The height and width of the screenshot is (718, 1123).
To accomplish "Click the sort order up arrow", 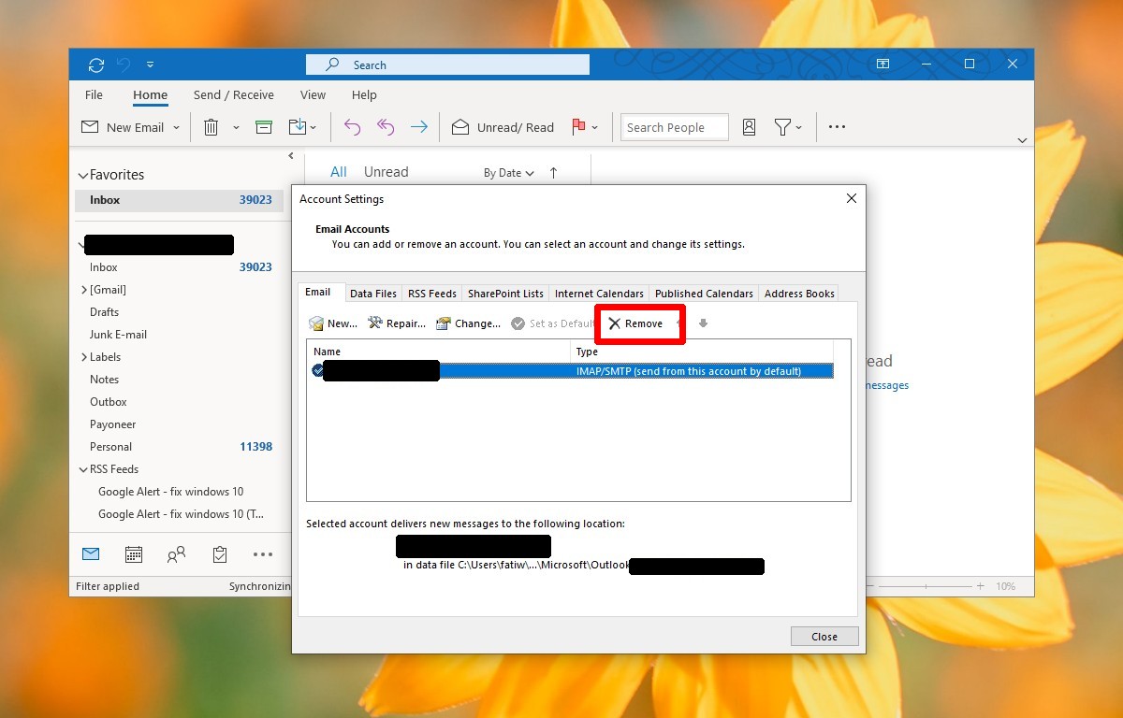I will [553, 173].
